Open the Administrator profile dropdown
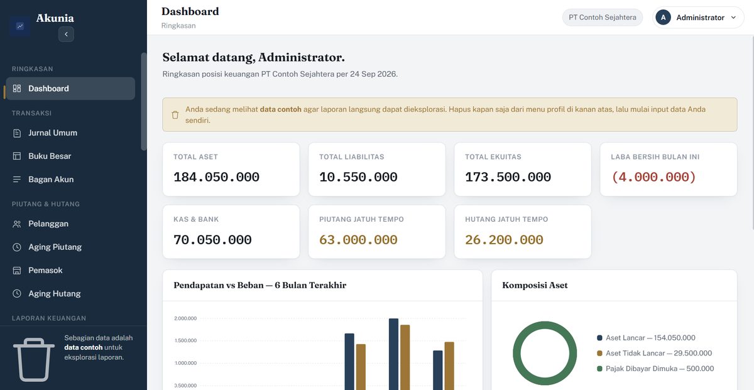This screenshot has width=754, height=390. tap(698, 18)
